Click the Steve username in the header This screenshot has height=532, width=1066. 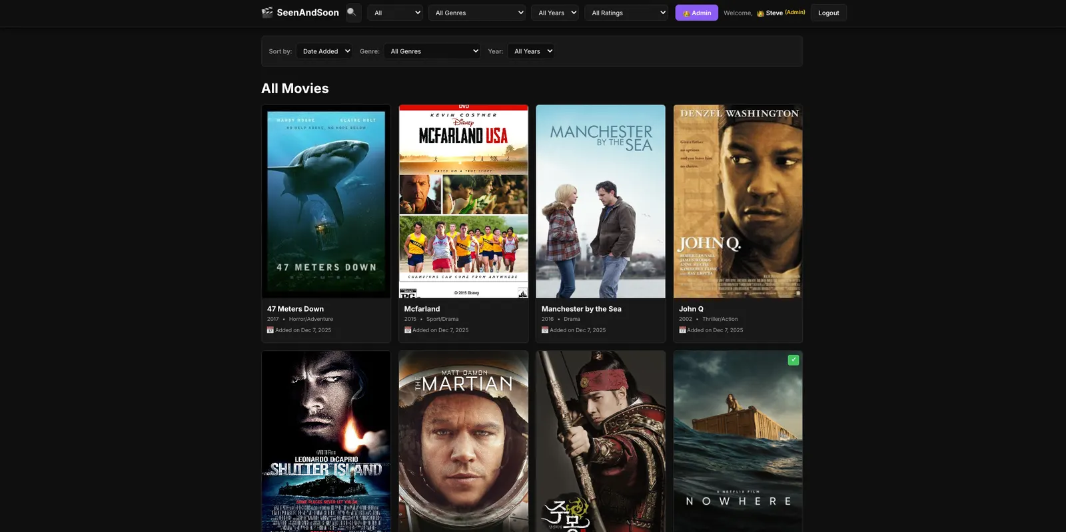pyautogui.click(x=774, y=13)
